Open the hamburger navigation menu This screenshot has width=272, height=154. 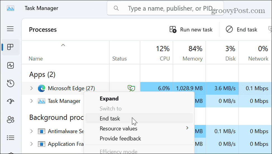(10, 29)
